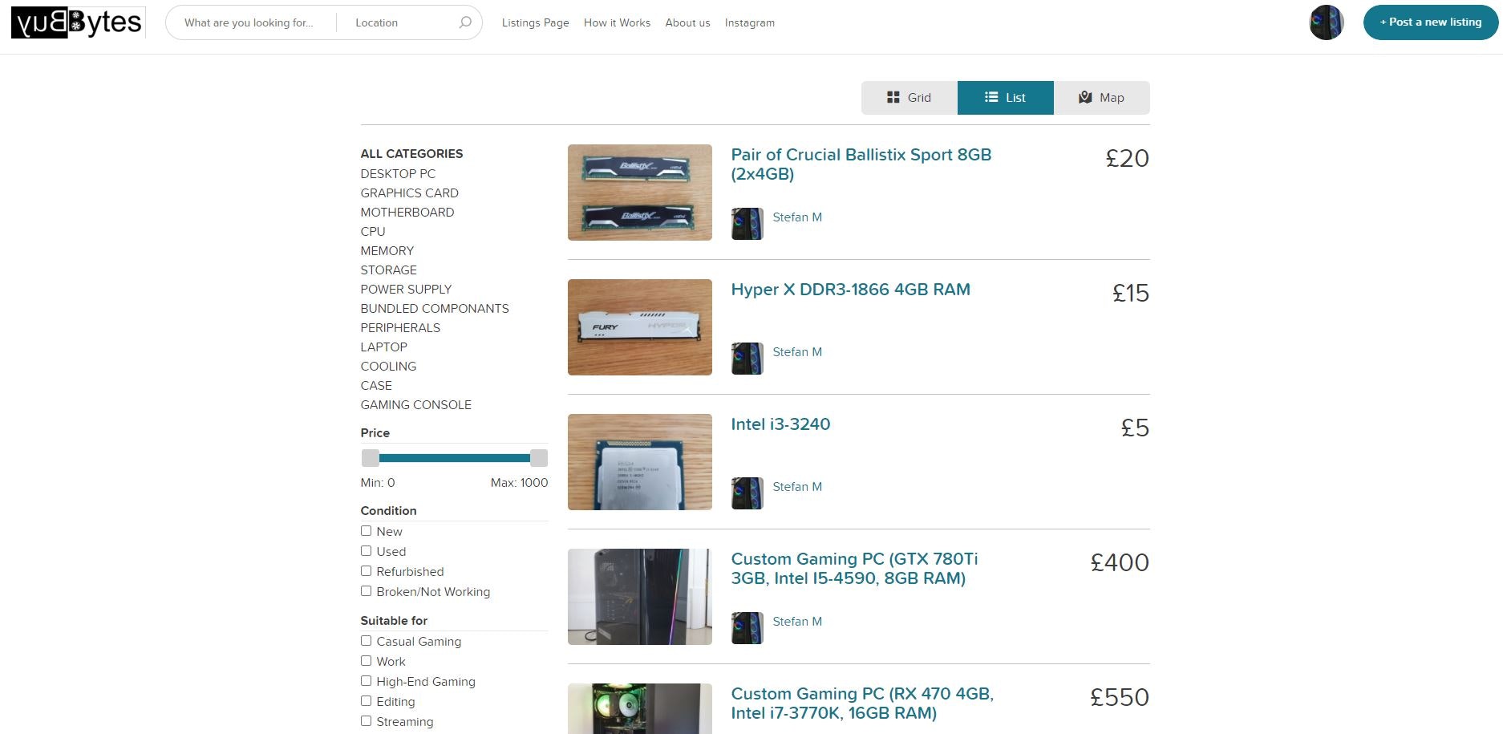Check the Editing suitability box
1503x734 pixels.
(x=366, y=701)
